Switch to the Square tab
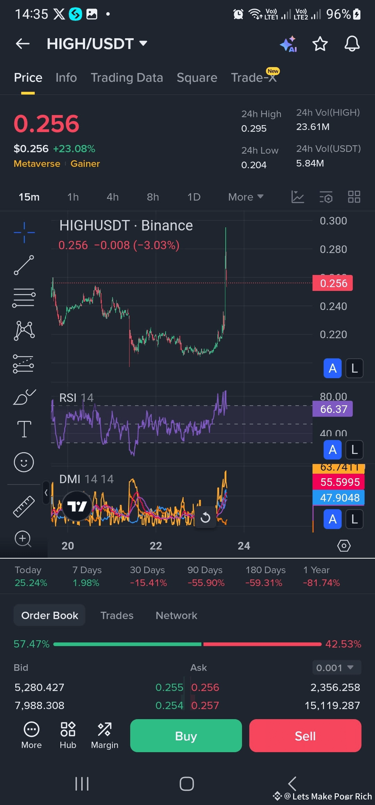The height and width of the screenshot is (805, 375). point(197,78)
